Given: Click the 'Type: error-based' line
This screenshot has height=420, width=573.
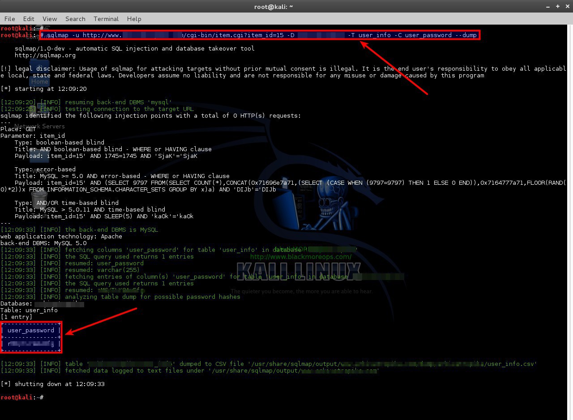Looking at the screenshot, I should (x=45, y=169).
